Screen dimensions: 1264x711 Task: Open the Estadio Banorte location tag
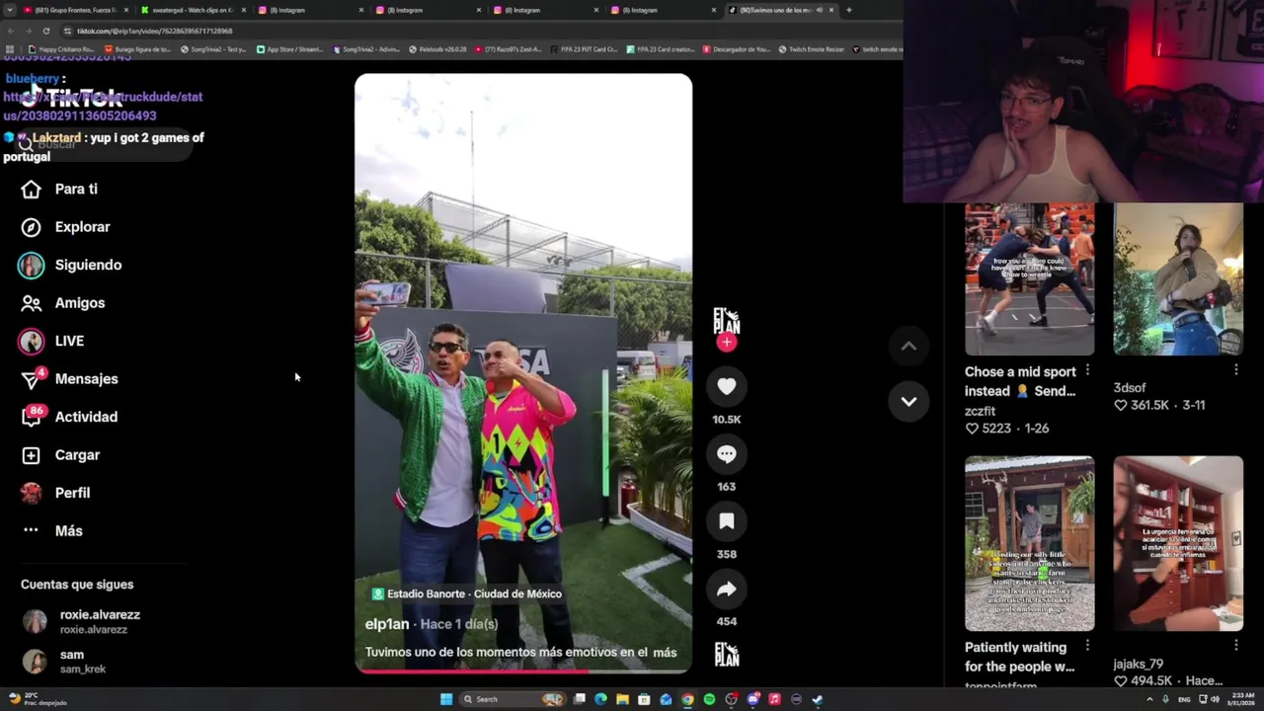tap(466, 594)
